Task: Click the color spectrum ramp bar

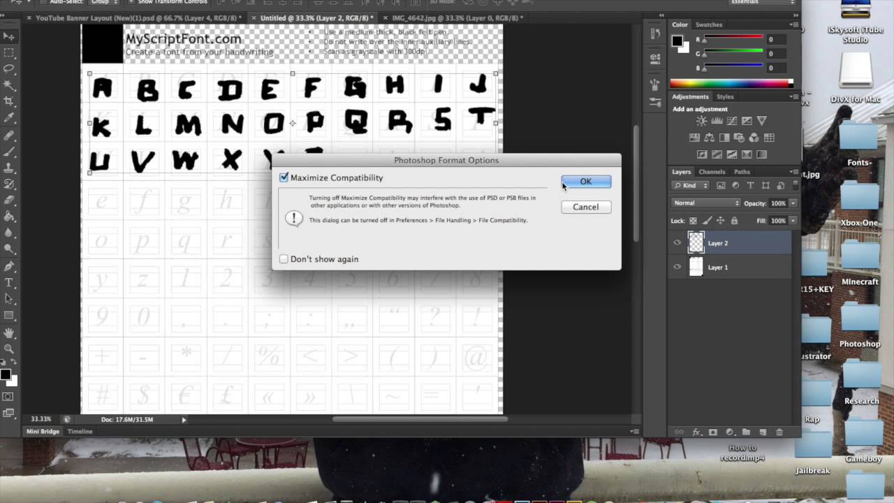Action: [731, 83]
